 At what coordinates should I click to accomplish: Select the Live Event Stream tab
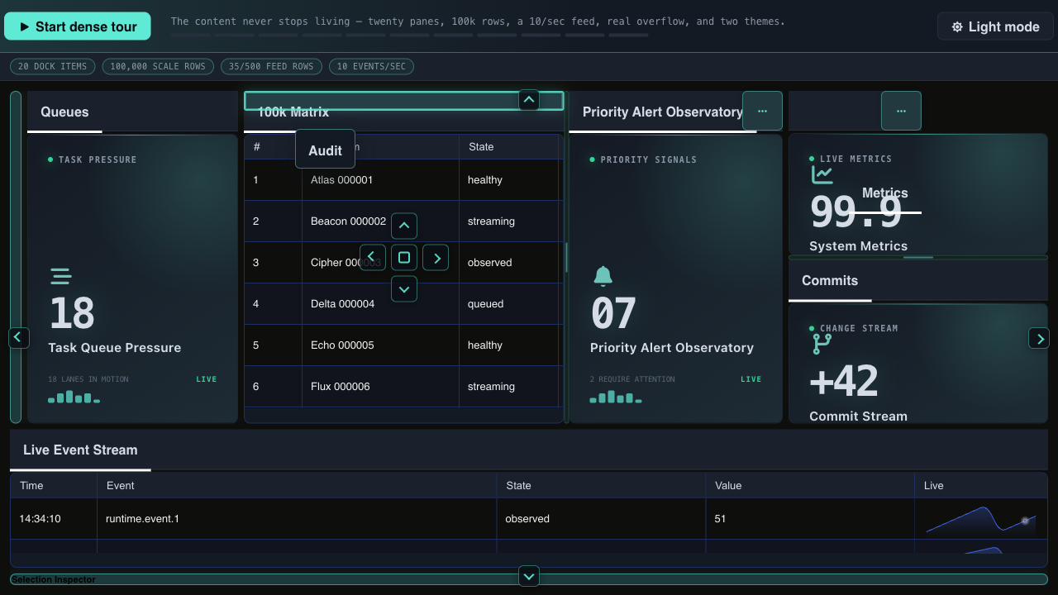pos(80,450)
